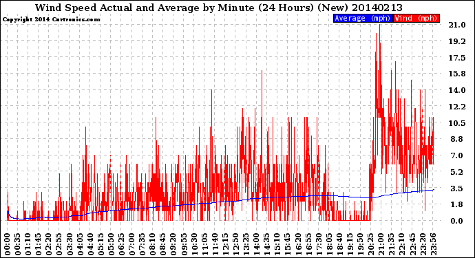Click the x-axis time label 06:25

(x=121, y=244)
